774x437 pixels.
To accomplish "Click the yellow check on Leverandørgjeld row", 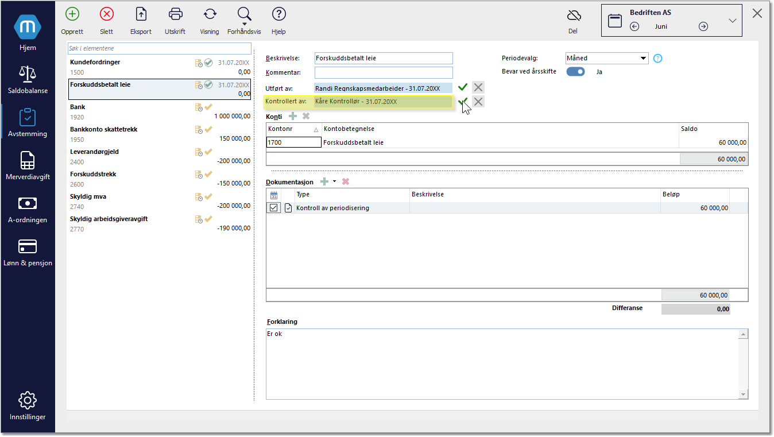I will [209, 152].
